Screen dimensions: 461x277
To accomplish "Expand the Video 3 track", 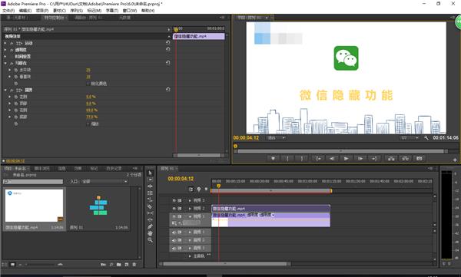I will (x=190, y=200).
